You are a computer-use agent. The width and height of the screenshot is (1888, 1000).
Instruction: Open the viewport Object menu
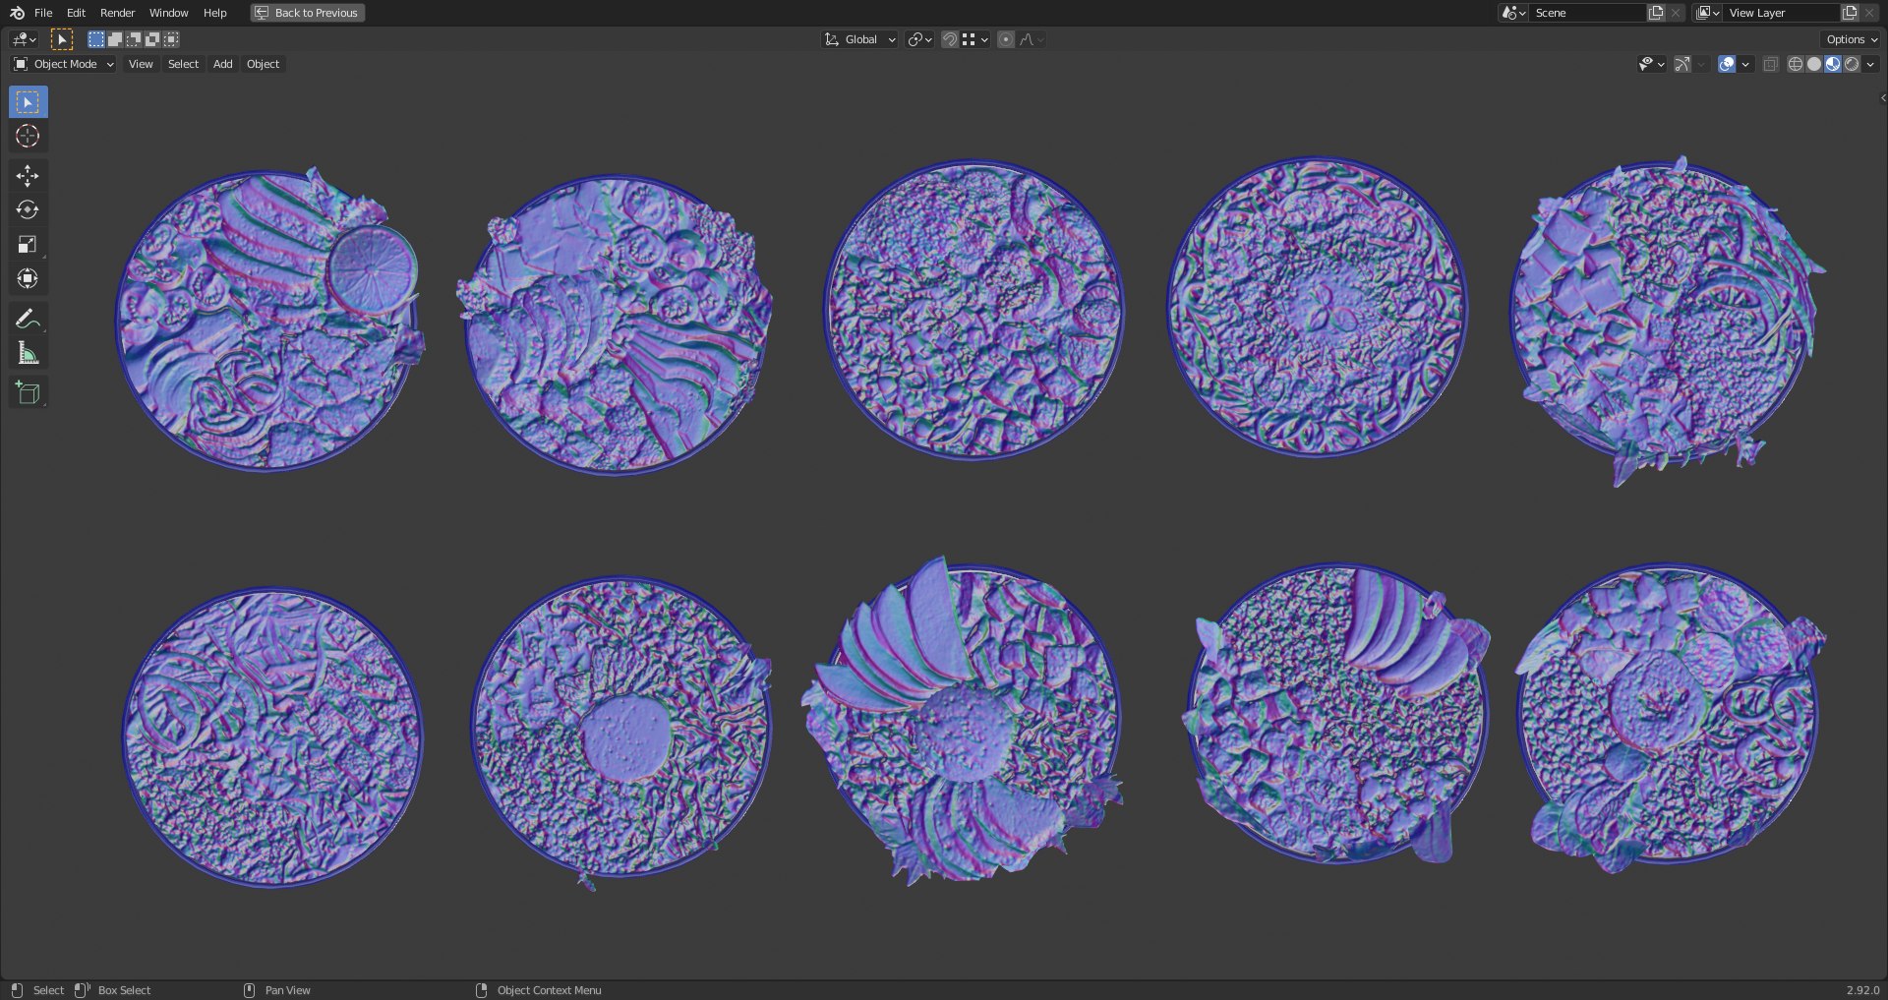263,64
